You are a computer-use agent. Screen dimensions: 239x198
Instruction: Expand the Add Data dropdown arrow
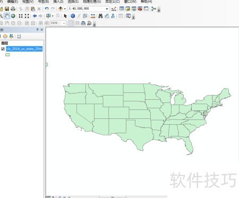(x=65, y=8)
